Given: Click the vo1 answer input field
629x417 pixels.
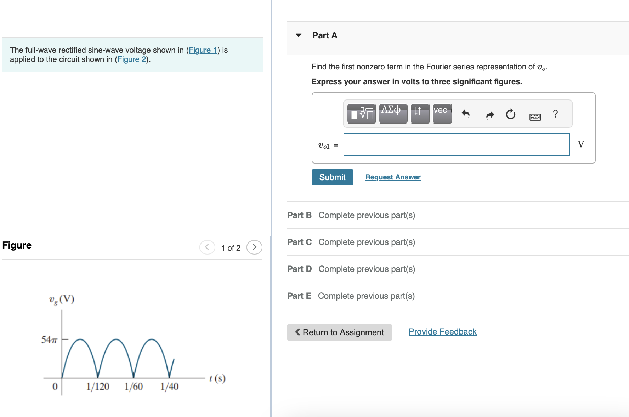Looking at the screenshot, I should (x=457, y=144).
